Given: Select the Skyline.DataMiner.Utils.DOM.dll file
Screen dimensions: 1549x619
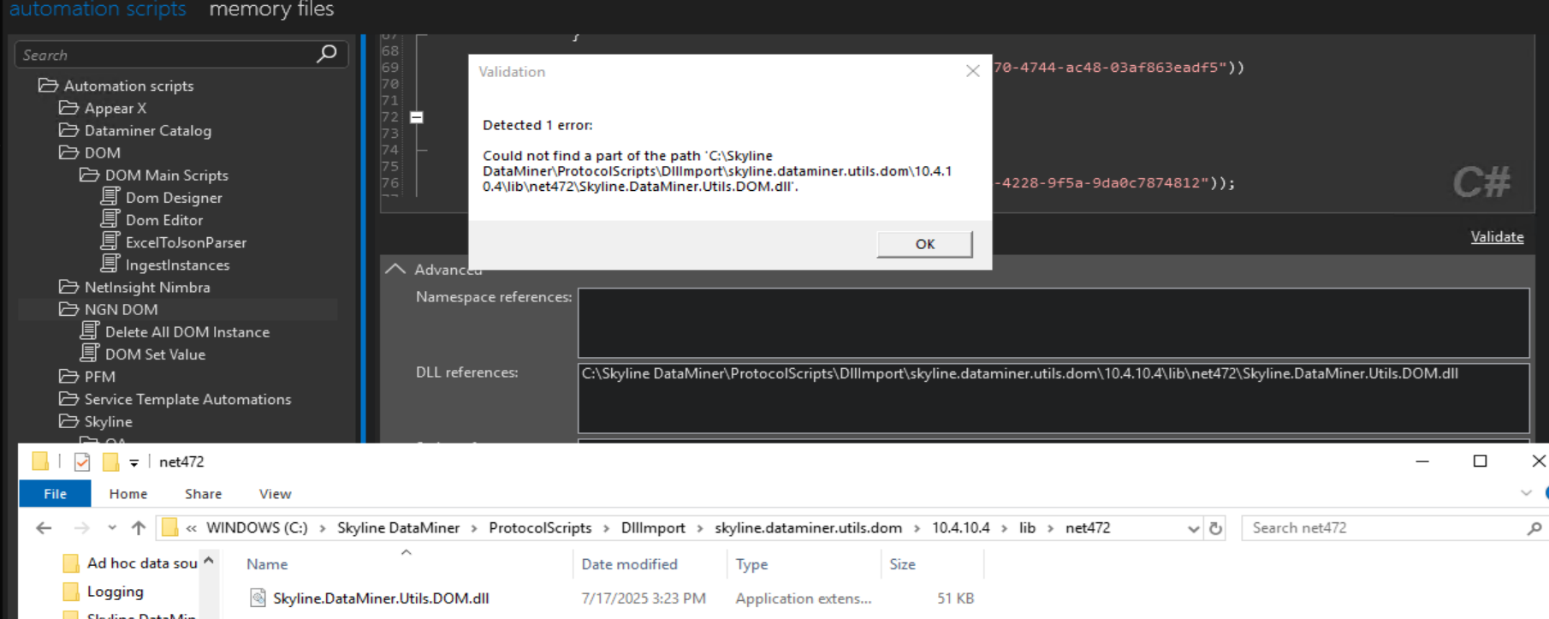Looking at the screenshot, I should click(x=381, y=598).
